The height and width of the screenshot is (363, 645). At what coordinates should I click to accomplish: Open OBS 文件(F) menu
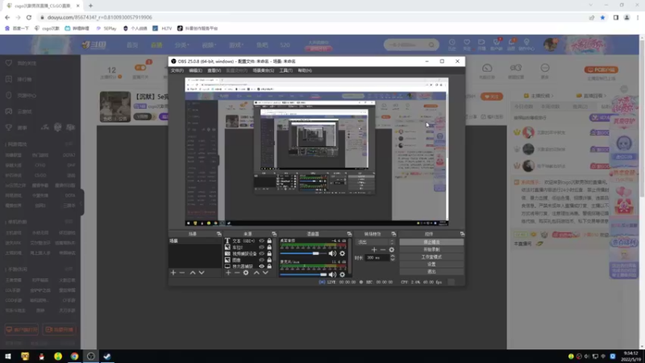(177, 70)
